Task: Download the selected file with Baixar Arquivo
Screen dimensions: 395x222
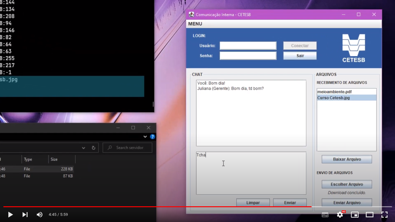Action: (x=346, y=159)
